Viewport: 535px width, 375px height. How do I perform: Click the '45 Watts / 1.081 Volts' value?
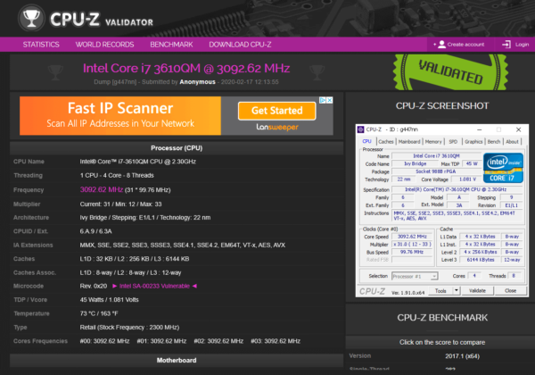(x=109, y=299)
